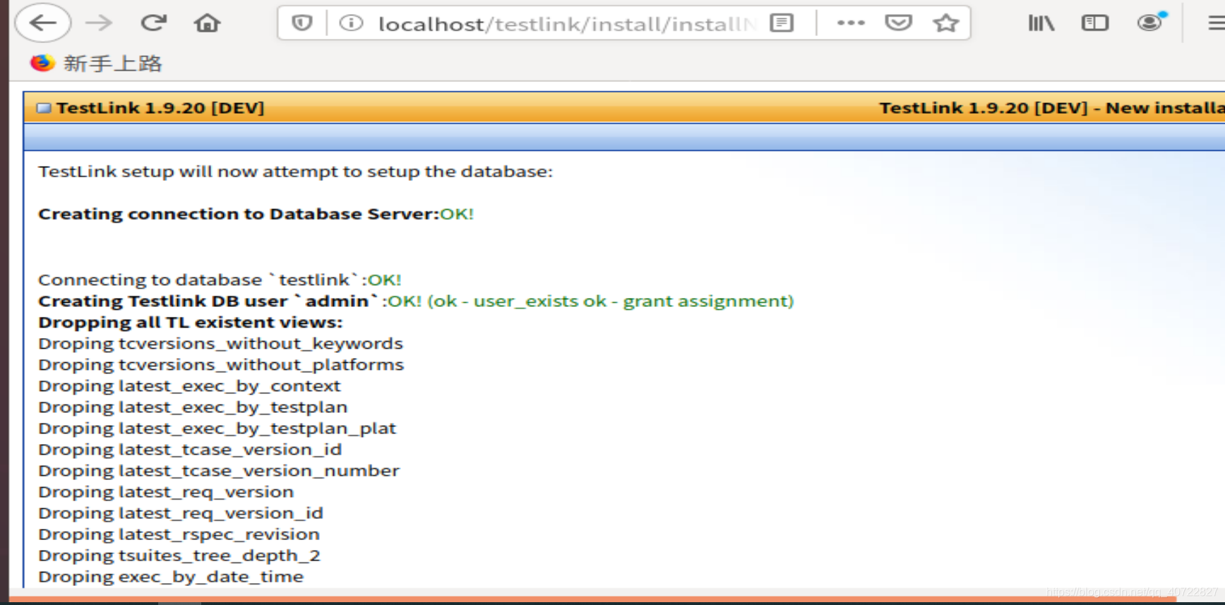This screenshot has height=605, width=1225.
Task: Click 'Droping latest_tcase_version_id' line
Action: (190, 450)
